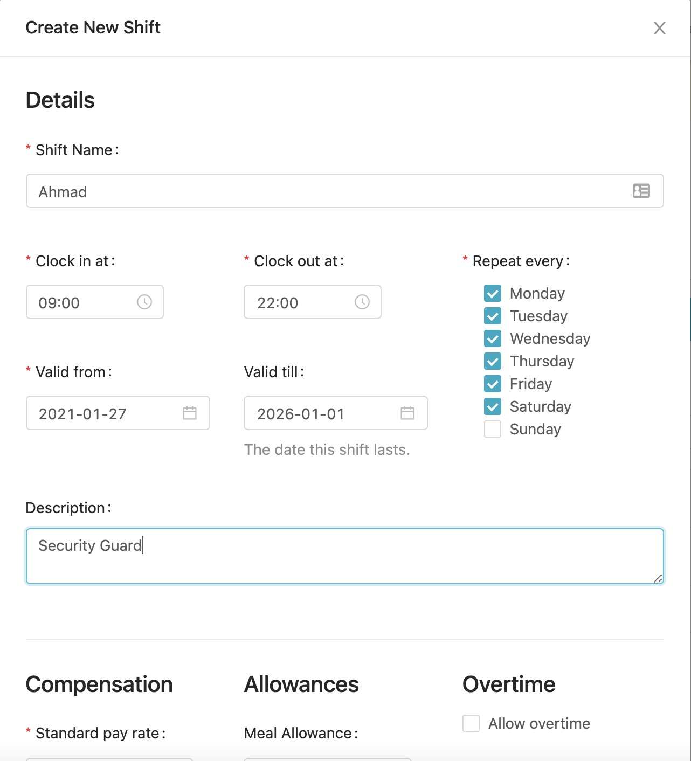Enable Allow overtime checkbox
This screenshot has width=691, height=761.
coord(471,723)
